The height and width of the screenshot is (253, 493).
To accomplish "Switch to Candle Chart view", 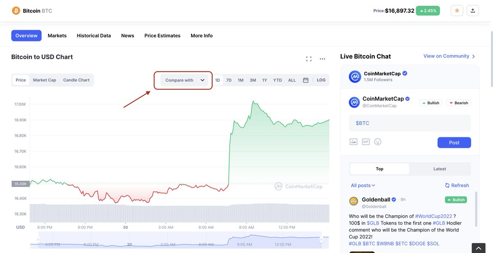I will click(76, 80).
